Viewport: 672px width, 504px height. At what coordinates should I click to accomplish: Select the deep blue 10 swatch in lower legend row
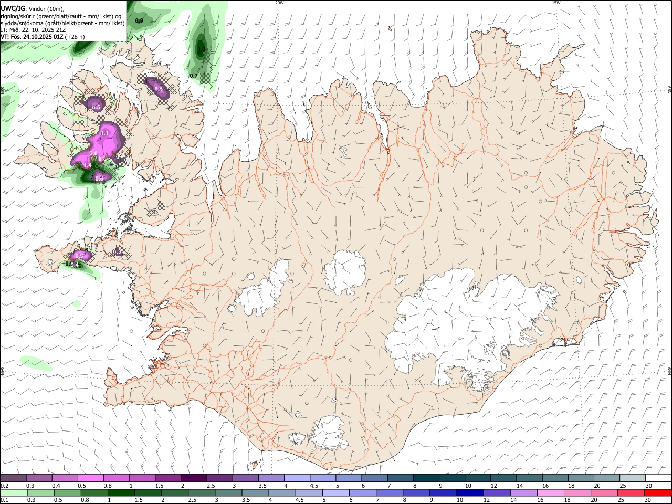[470, 492]
